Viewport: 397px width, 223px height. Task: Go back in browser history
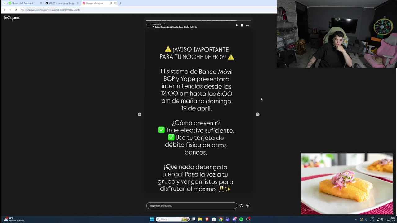5,10
